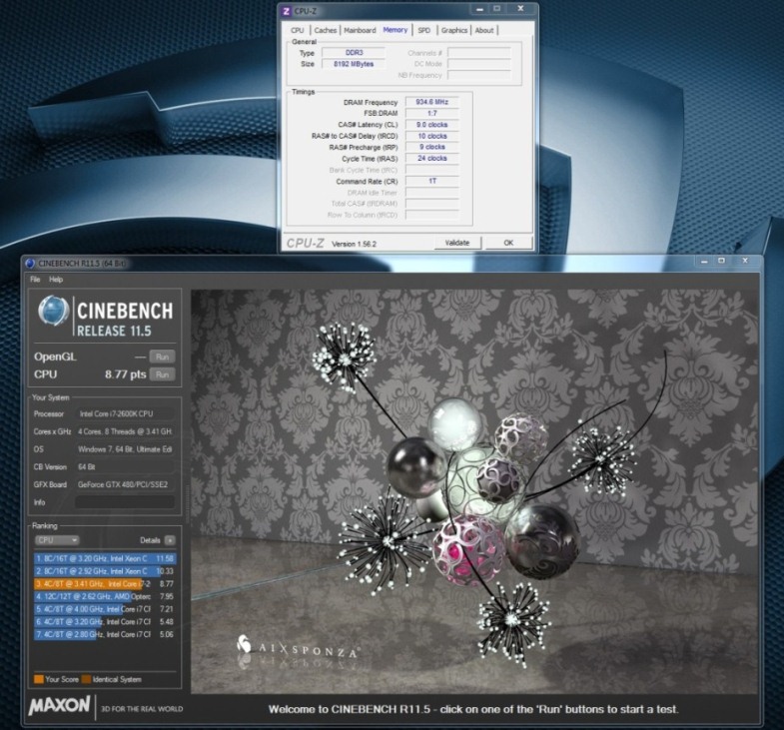Close the Cinebench window

(745, 261)
